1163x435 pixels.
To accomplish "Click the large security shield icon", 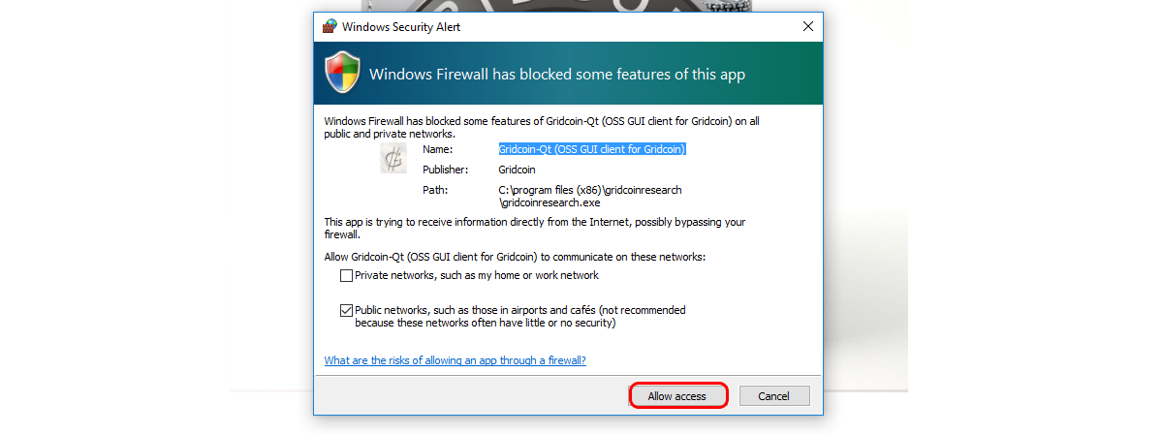I will tap(342, 74).
